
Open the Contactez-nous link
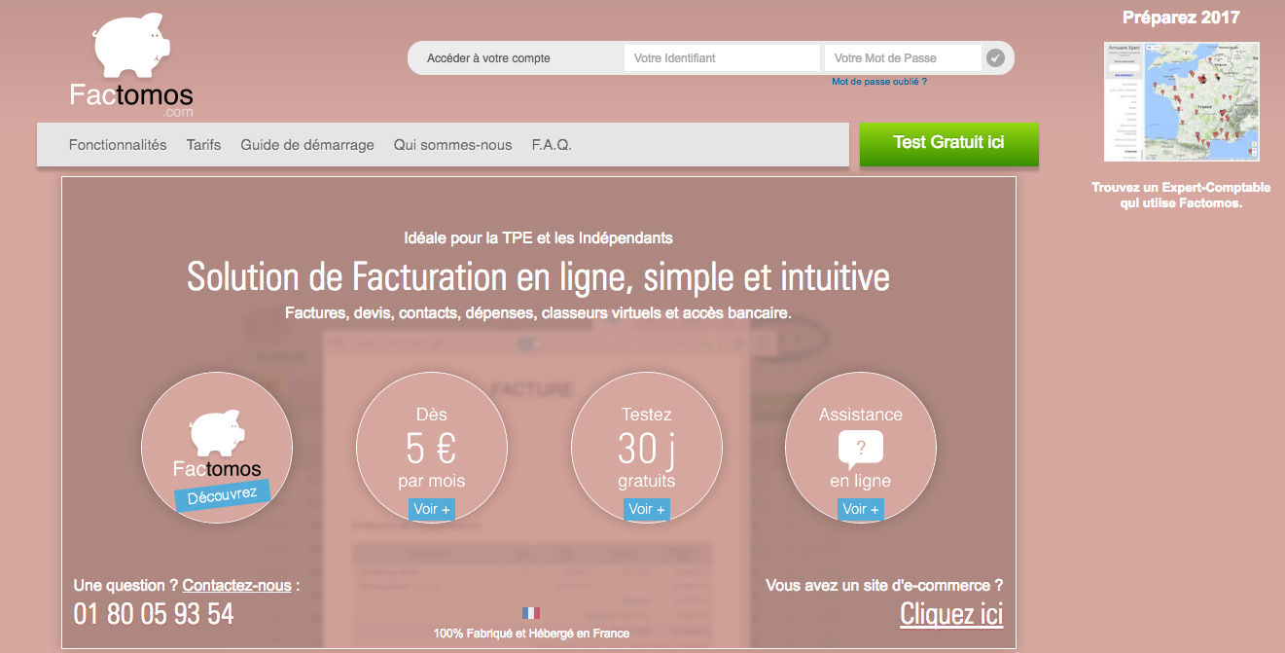click(236, 586)
